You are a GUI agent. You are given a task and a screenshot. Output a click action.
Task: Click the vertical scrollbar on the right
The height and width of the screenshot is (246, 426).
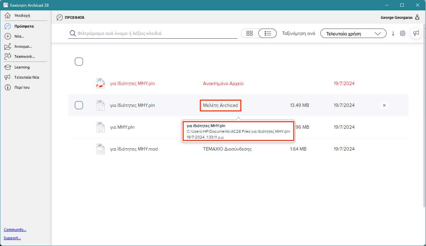[x=424, y=116]
